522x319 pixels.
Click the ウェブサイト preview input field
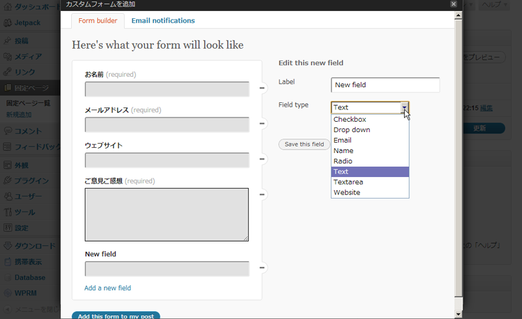tap(167, 160)
